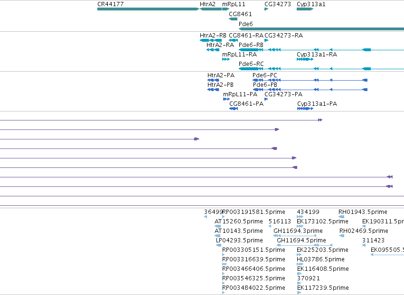Select the CG8461-RA transcript label
Screen dimensions: 404x295
tap(246, 35)
